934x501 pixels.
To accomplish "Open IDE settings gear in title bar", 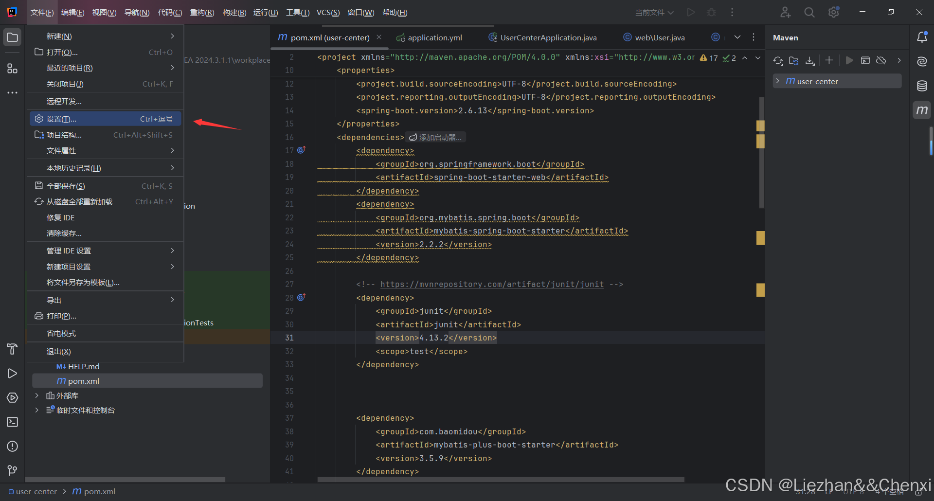I will [834, 12].
